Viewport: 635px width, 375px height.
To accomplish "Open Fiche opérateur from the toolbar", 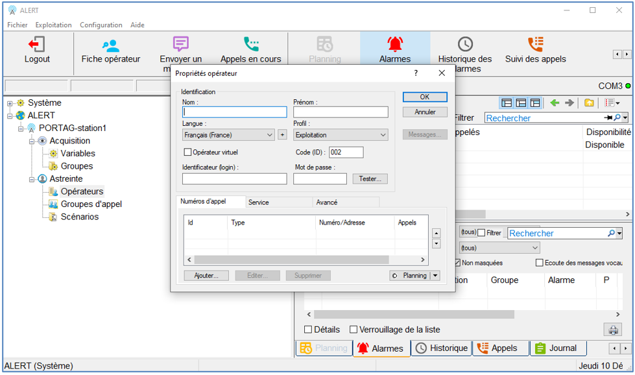I will (110, 45).
